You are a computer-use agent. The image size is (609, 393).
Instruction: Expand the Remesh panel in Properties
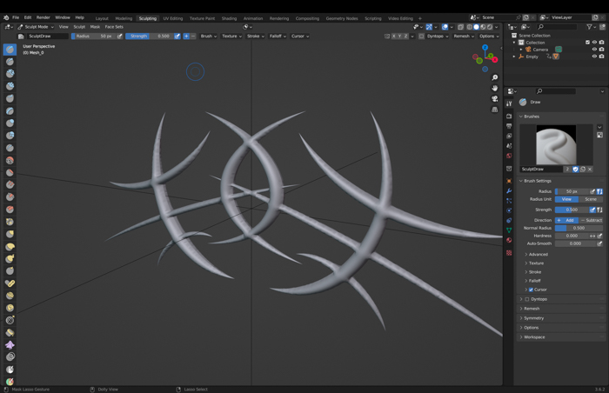click(531, 309)
